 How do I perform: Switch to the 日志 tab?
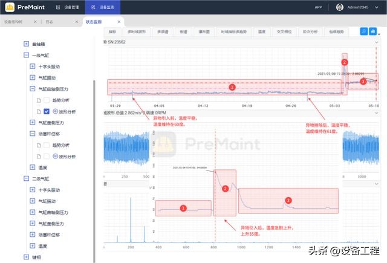(50, 22)
